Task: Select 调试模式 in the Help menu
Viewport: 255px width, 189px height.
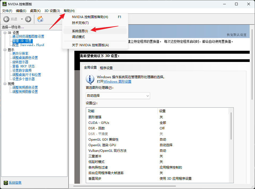Action: [x=95, y=37]
